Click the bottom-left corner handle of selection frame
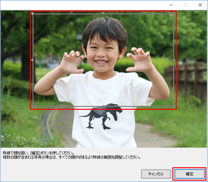Viewport: 208px width, 182px height. [32, 107]
